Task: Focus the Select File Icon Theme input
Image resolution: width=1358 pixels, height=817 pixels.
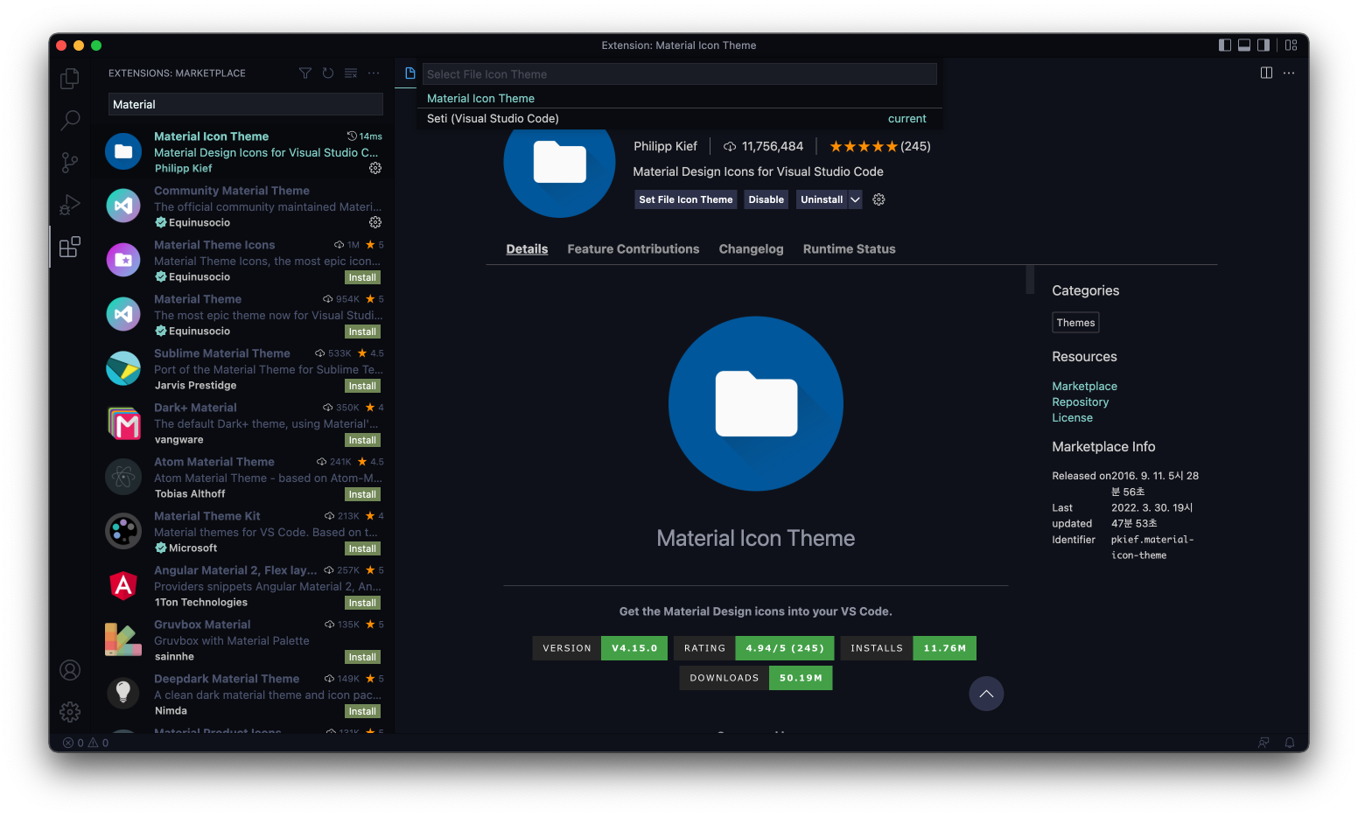Action: 680,74
